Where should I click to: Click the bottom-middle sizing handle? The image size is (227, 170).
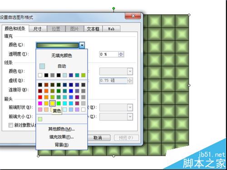click(x=113, y=156)
